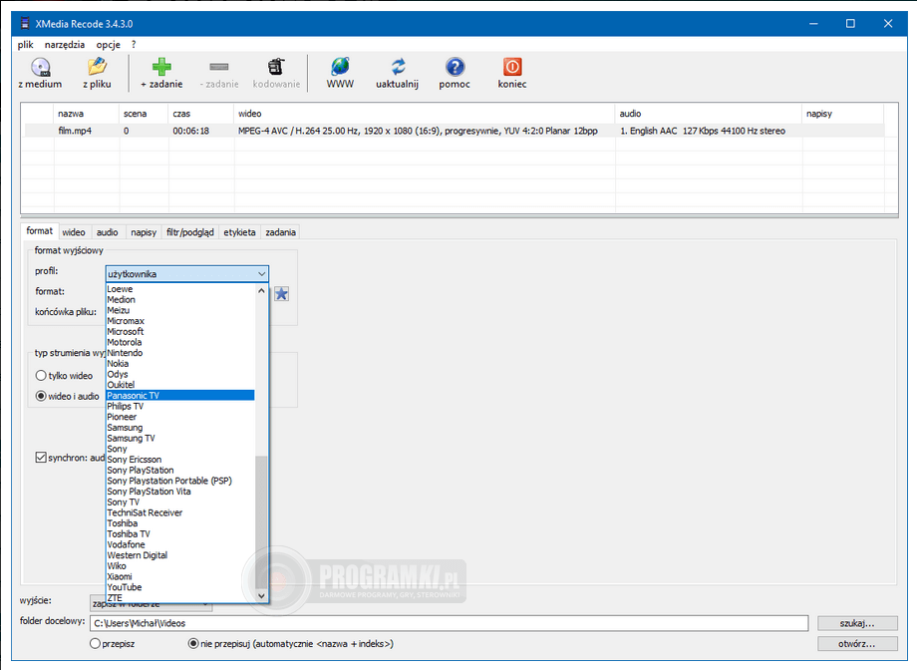917x670 pixels.
Task: Open the 'wyjście' output dropdown
Action: 151,604
